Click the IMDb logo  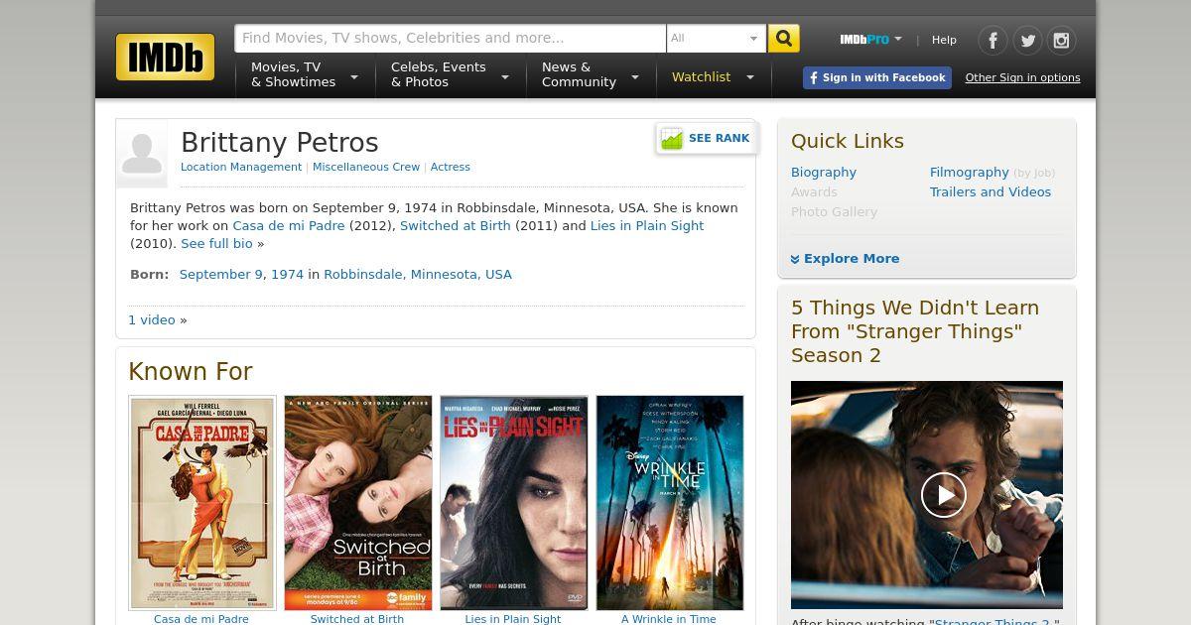165,57
